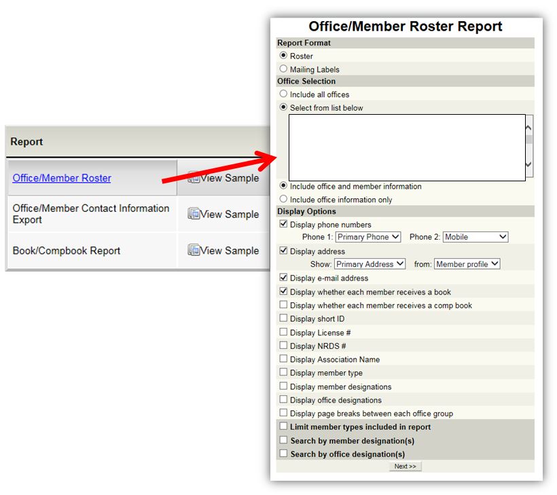Check Display whether member receives comp book

tap(283, 305)
